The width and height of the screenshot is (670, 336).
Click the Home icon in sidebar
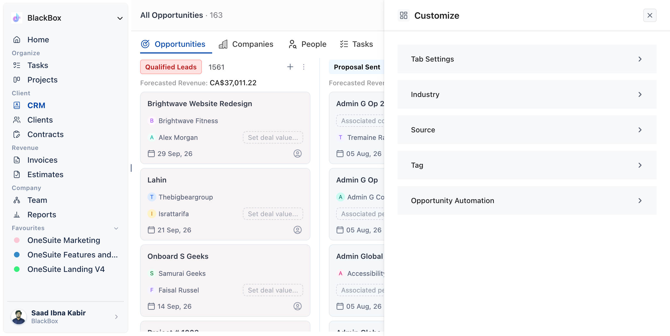tap(17, 40)
